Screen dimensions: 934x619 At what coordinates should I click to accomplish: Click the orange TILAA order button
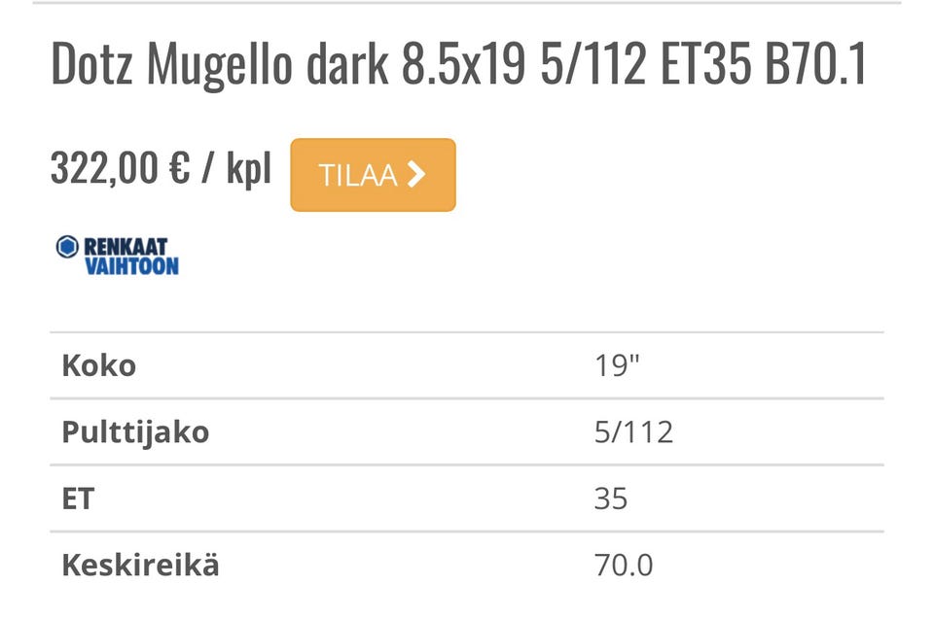(373, 175)
